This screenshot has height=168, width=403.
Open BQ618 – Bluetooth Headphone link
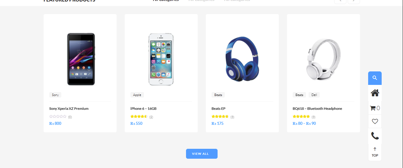click(317, 109)
